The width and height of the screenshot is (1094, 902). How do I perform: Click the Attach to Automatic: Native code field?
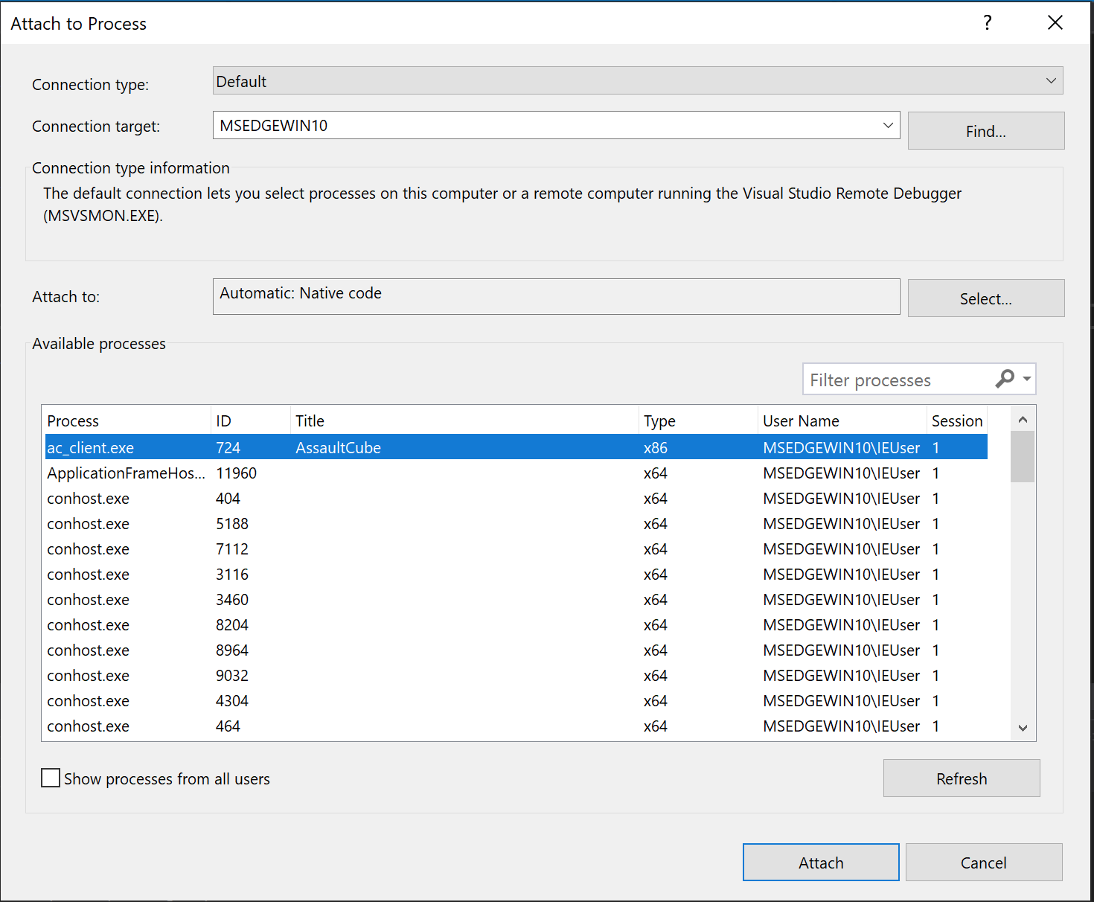(x=557, y=296)
